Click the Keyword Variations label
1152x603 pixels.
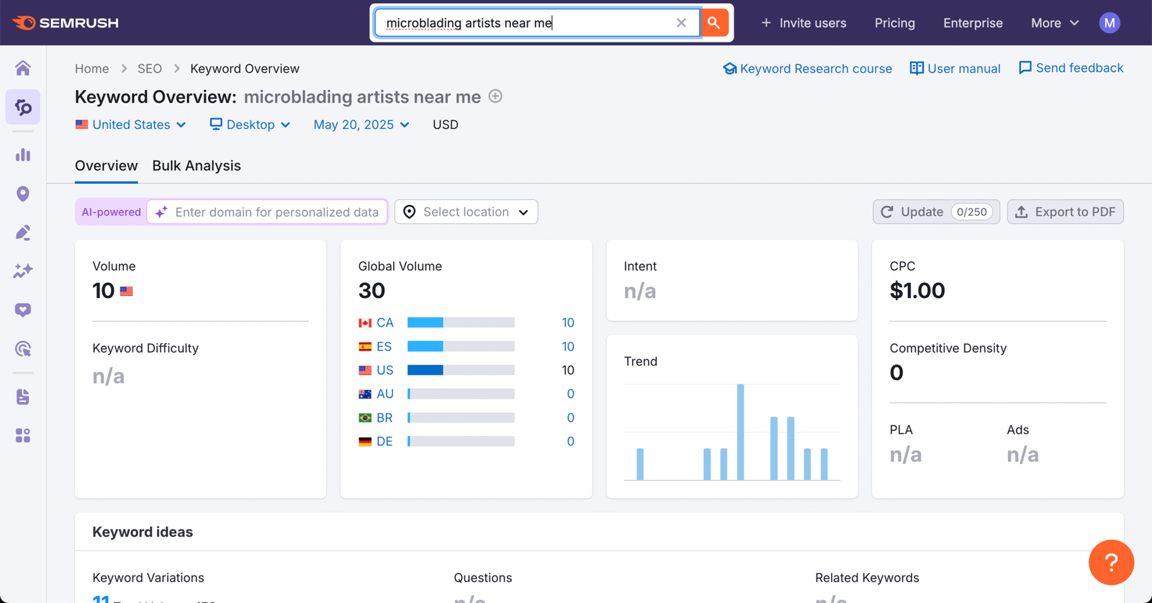point(148,578)
